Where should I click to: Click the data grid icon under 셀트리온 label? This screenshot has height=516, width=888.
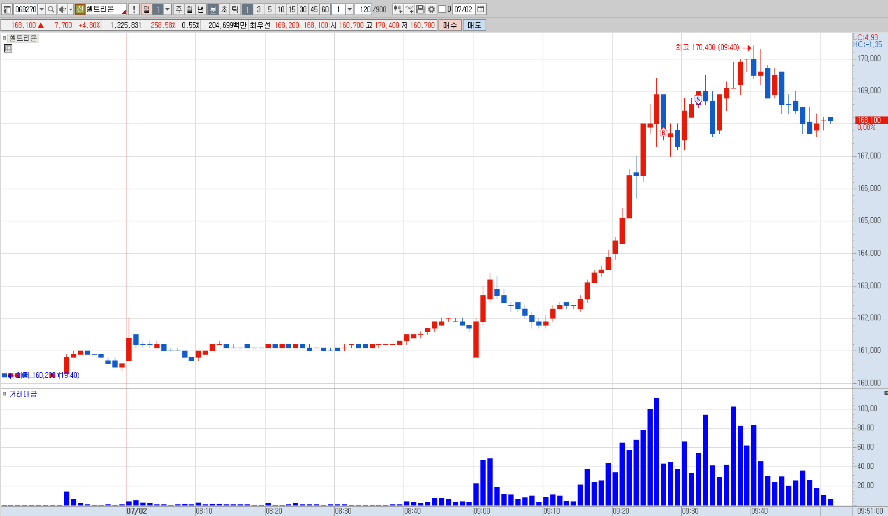(8, 48)
